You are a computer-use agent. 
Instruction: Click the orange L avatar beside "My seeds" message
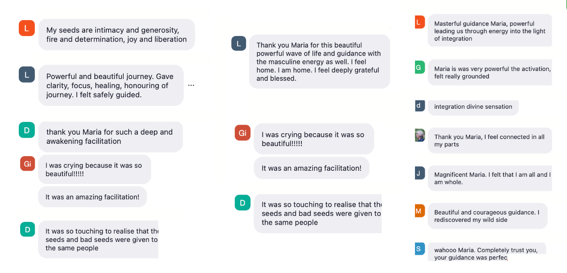click(27, 28)
